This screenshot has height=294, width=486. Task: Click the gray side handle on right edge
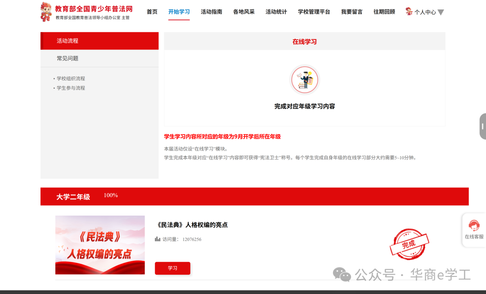click(482, 126)
